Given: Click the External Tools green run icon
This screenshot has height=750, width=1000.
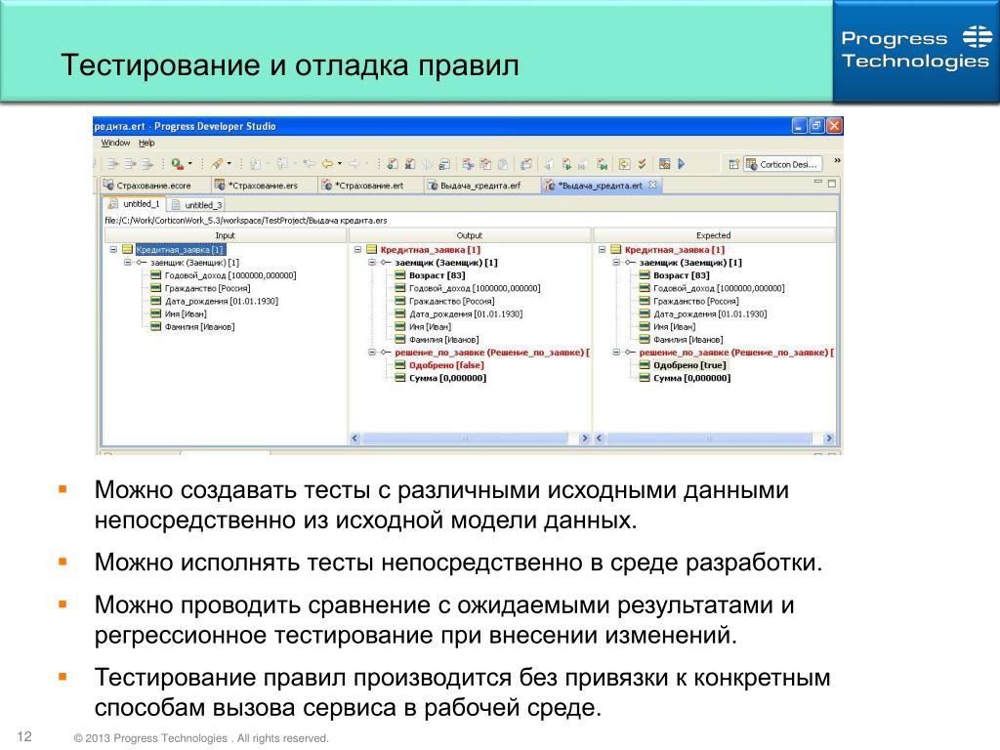Looking at the screenshot, I should [177, 164].
